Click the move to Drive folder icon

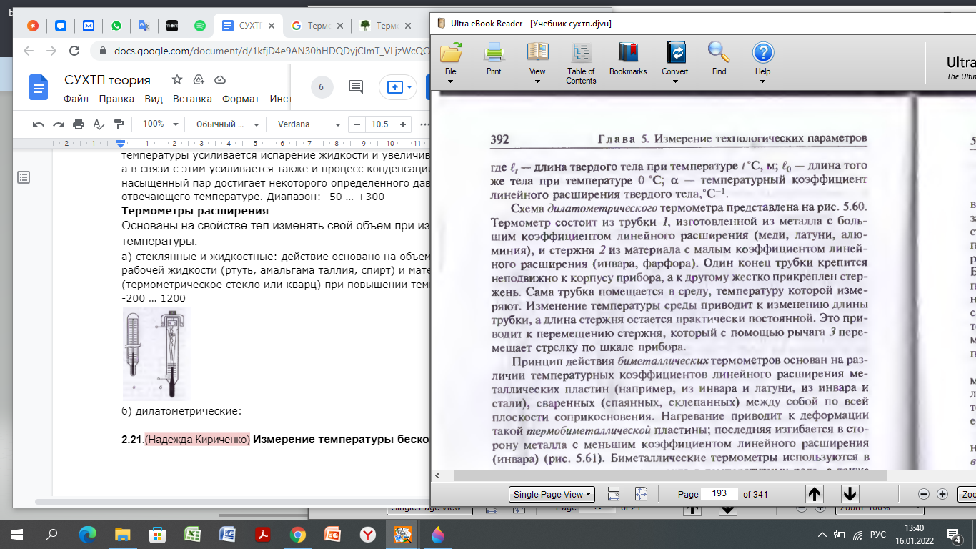point(199,79)
